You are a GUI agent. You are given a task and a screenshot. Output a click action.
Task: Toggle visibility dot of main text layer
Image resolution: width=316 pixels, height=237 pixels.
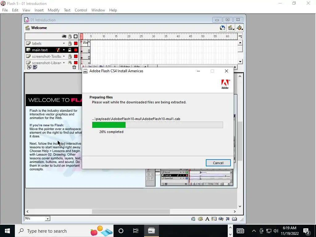[x=64, y=50]
